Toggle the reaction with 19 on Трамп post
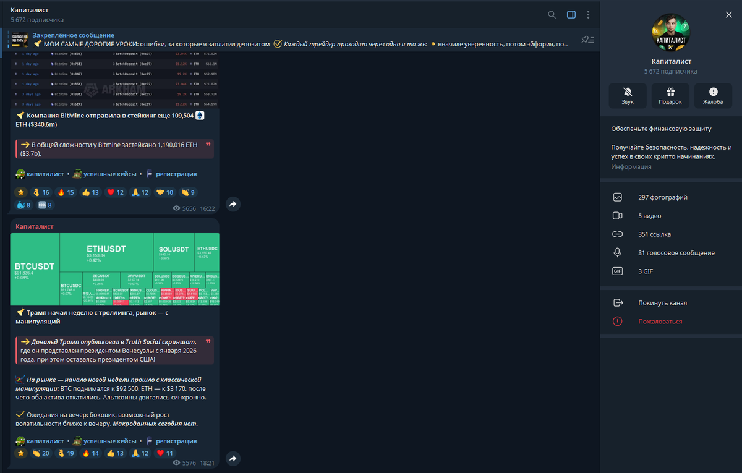 coord(66,453)
